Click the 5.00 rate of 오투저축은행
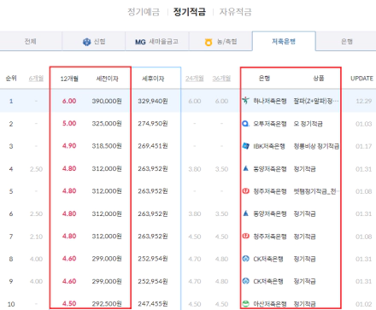 [x=69, y=124]
